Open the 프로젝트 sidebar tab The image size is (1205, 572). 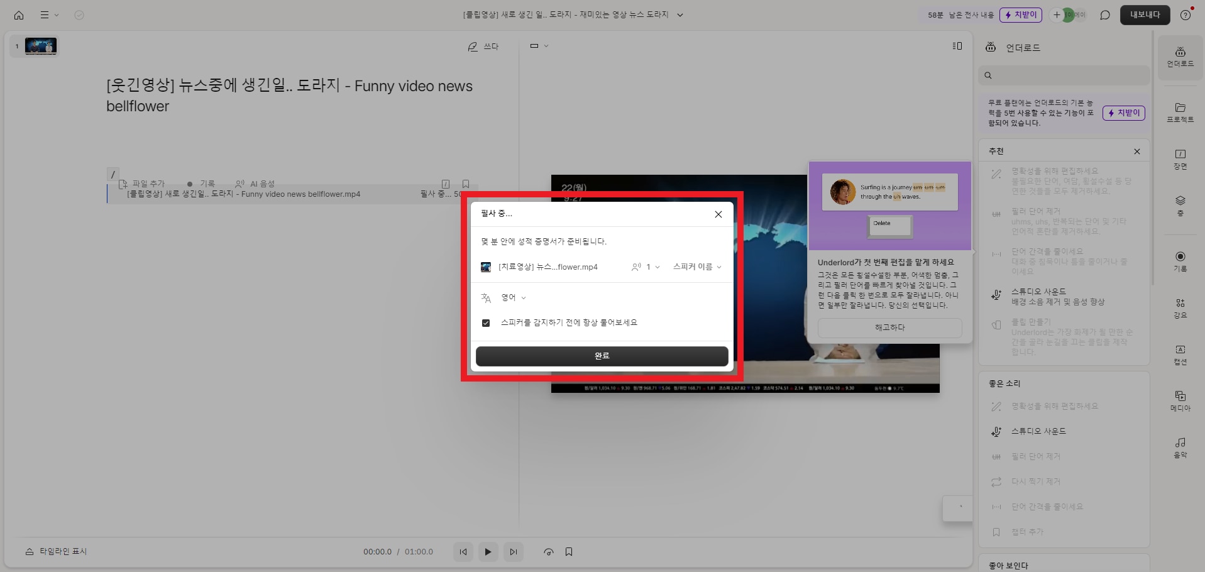click(x=1180, y=113)
